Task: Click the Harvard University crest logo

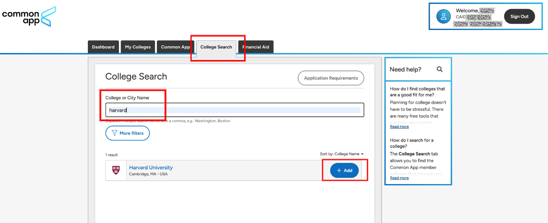Action: pyautogui.click(x=116, y=171)
